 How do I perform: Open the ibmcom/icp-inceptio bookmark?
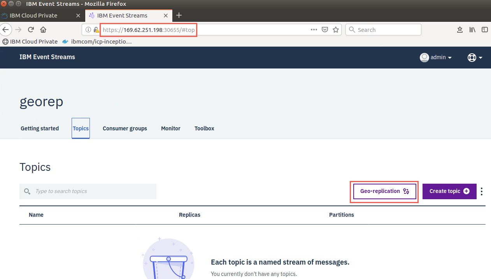pos(97,42)
